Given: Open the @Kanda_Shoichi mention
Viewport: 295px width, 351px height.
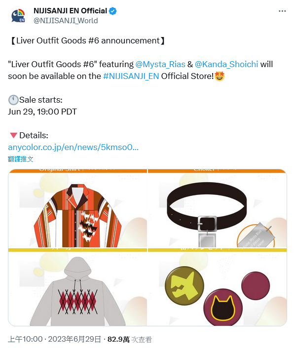Looking at the screenshot, I should coord(226,64).
